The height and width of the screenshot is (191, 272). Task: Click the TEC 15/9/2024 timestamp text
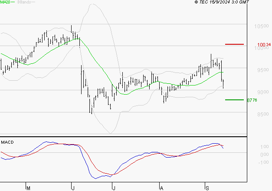point(222,2)
